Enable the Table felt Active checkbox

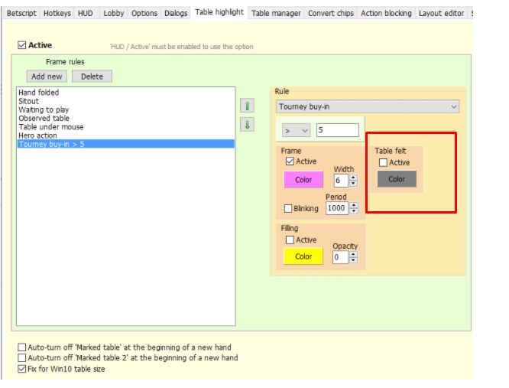click(x=383, y=162)
